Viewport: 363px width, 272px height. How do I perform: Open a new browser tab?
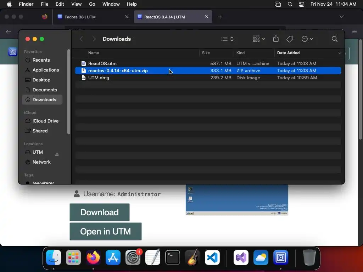click(220, 17)
